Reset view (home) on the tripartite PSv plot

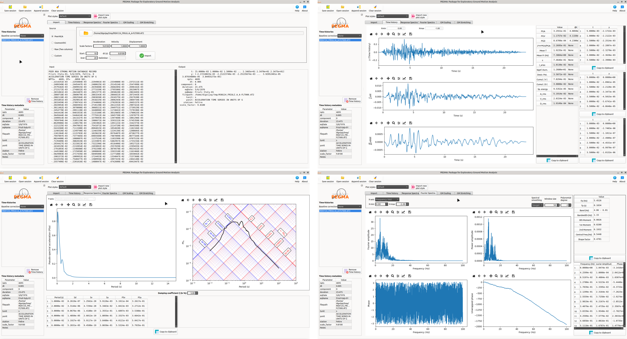[x=183, y=200]
